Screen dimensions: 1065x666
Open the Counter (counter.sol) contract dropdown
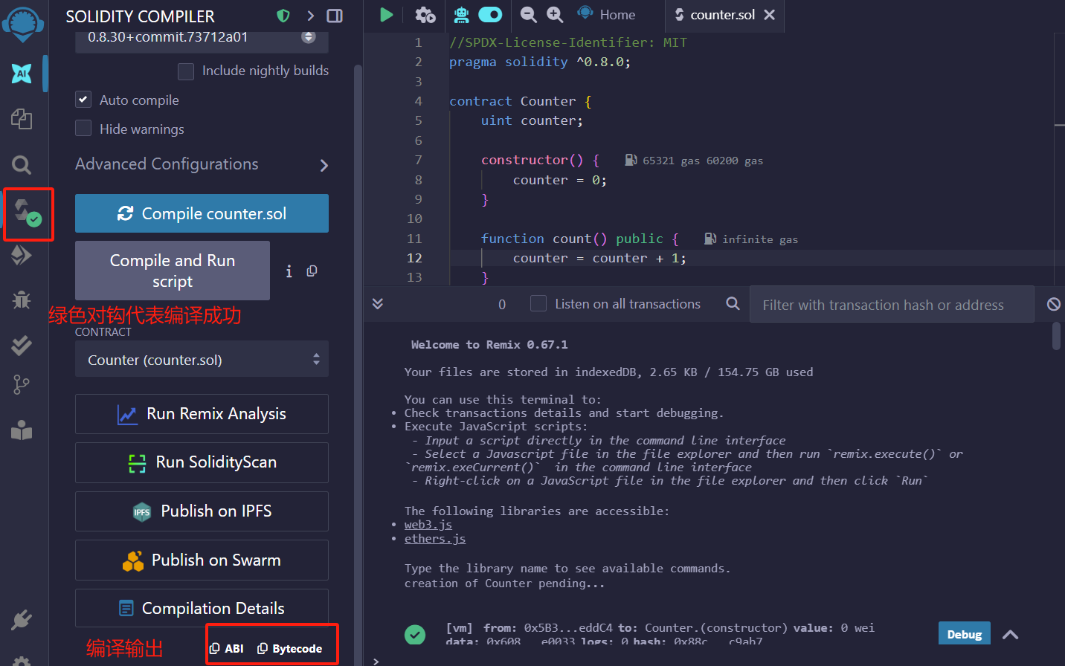[202, 360]
